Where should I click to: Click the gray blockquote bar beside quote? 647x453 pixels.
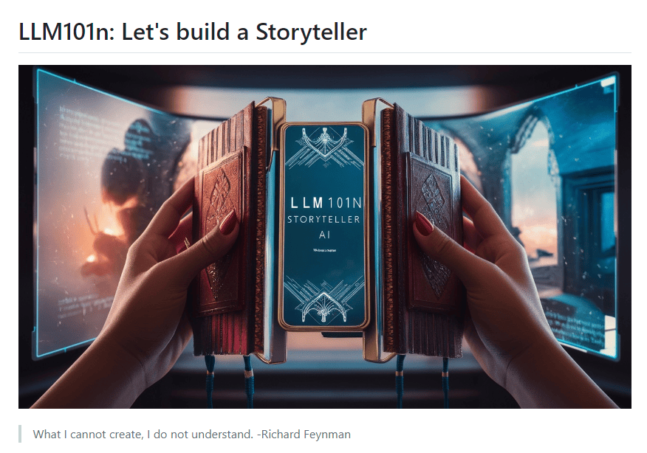[x=20, y=434]
